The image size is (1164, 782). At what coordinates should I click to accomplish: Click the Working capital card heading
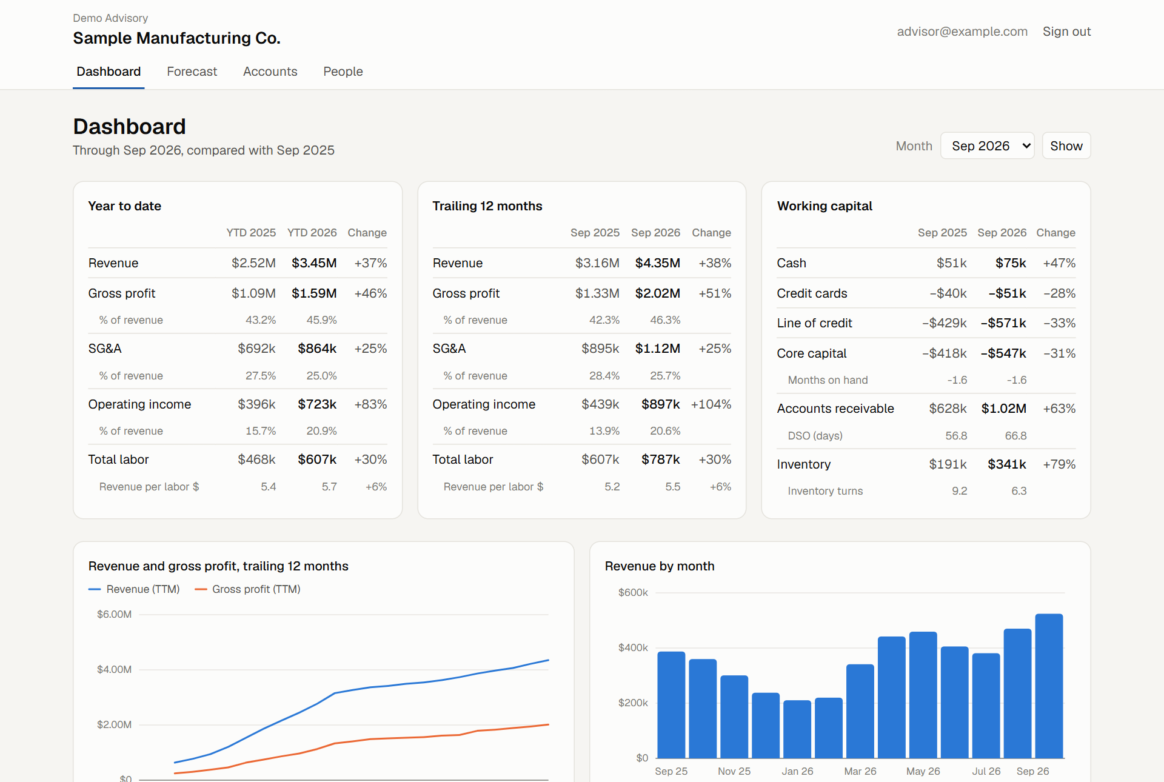[824, 206]
